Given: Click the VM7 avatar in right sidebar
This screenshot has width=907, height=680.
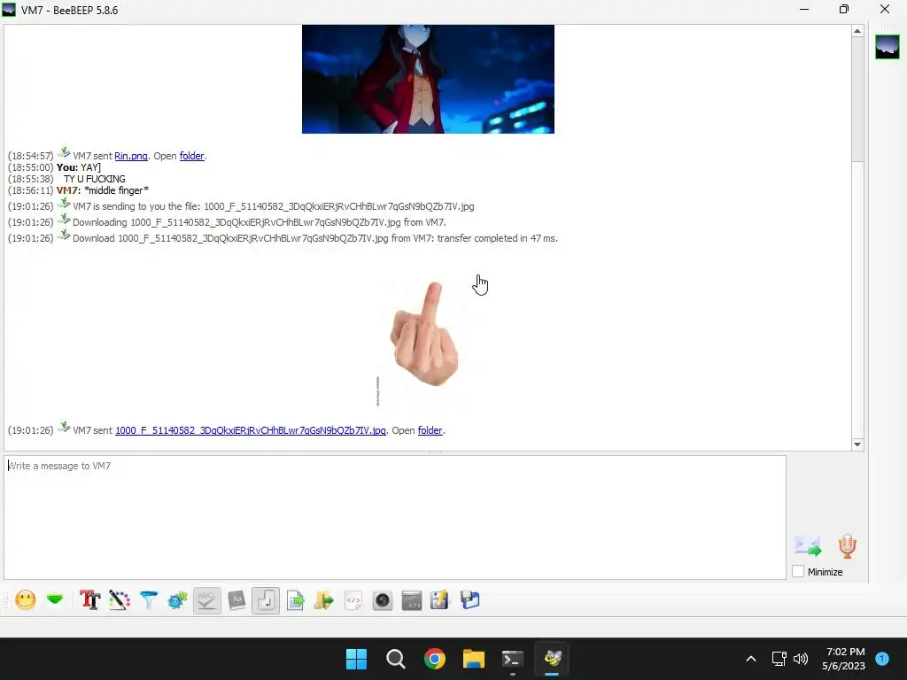Looking at the screenshot, I should [888, 47].
